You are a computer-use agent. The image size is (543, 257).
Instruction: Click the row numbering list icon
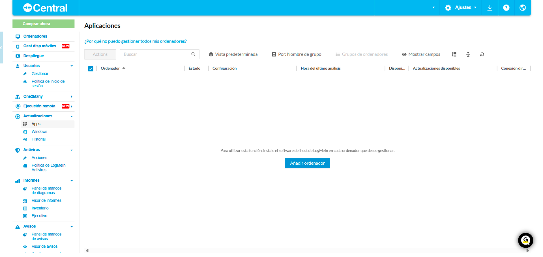point(454,54)
